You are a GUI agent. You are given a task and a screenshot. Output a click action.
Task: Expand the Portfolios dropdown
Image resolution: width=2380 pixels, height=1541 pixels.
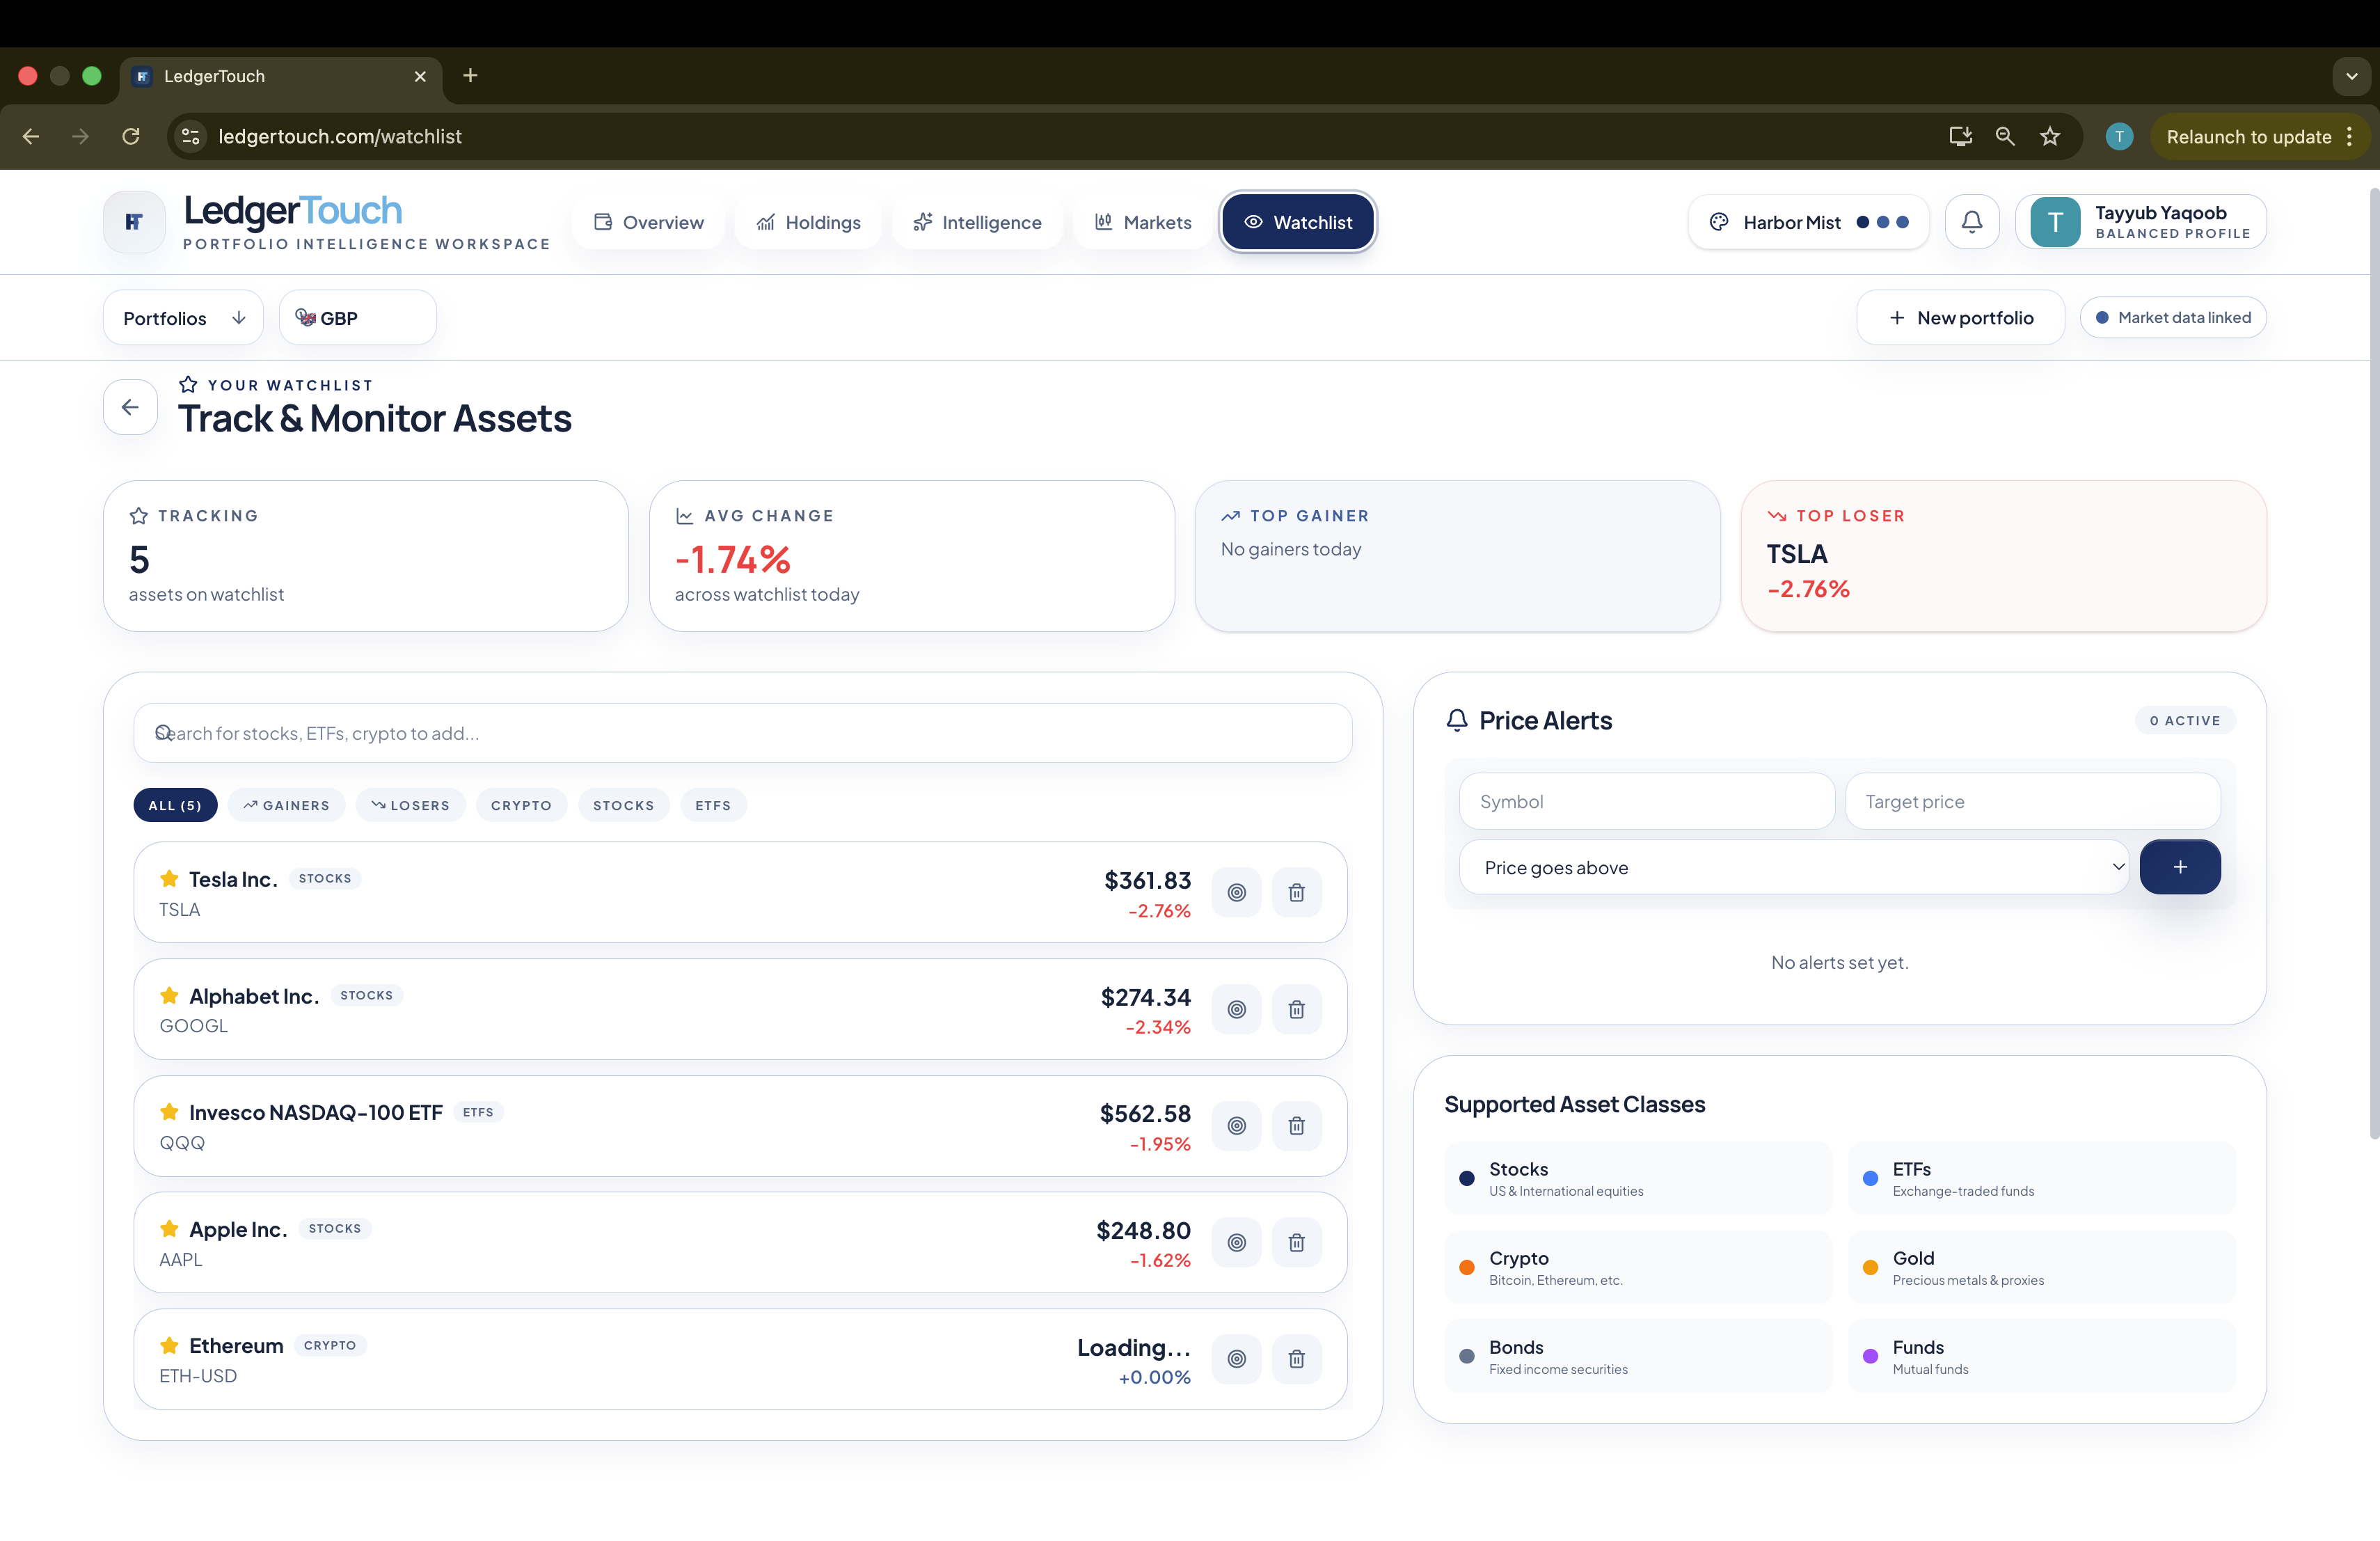tap(183, 318)
